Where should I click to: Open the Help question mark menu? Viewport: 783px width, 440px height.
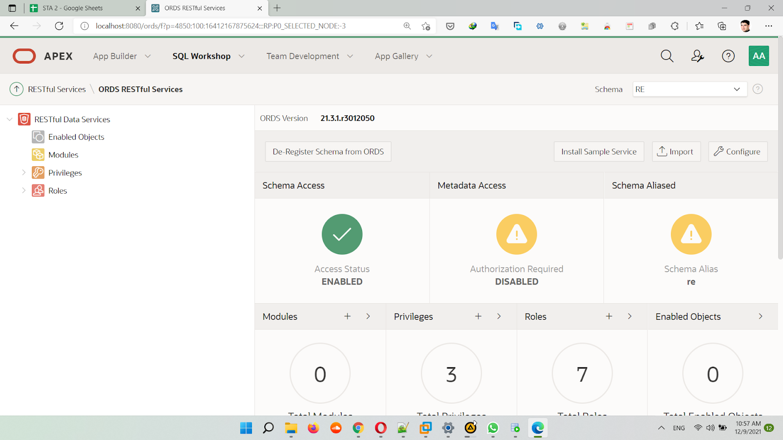coord(728,56)
